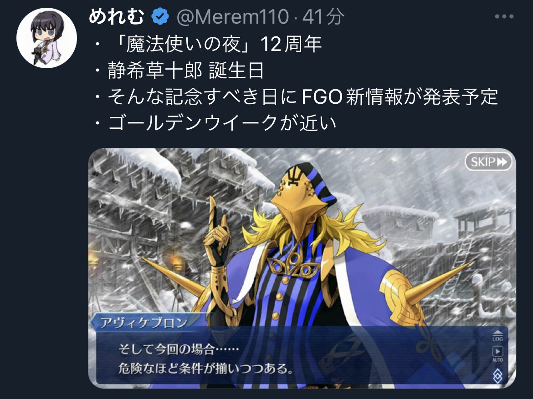The height and width of the screenshot is (399, 533).
Task: Open the @Merem110 handle link
Action: [232, 17]
